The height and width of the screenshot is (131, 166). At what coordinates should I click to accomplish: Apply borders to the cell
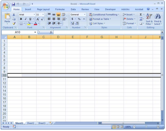tap(21, 23)
